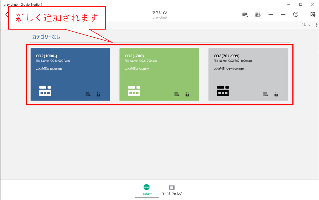This screenshot has width=319, height=200.
Task: Open the CO2(701-999) action card
Action: (248, 74)
